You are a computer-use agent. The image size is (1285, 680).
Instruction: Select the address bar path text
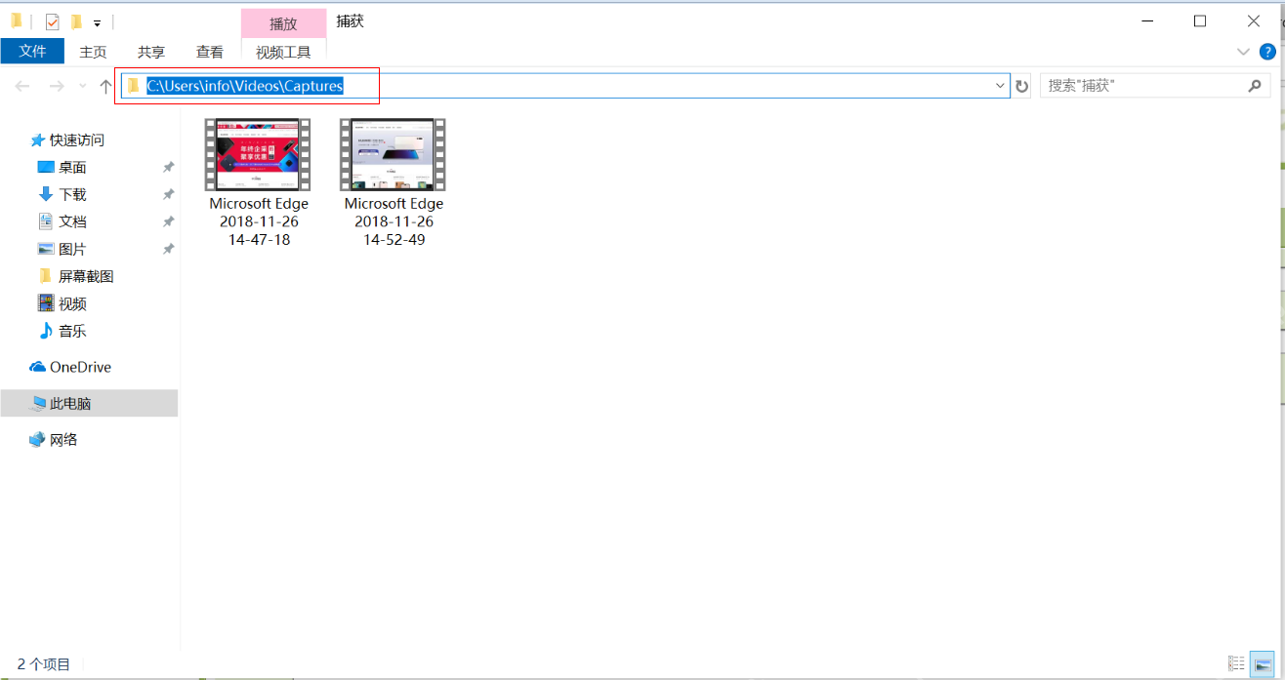pyautogui.click(x=245, y=86)
